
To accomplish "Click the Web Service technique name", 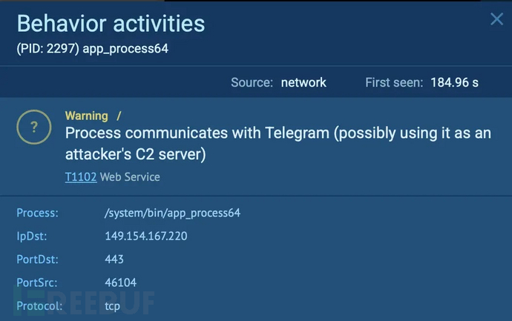I will point(130,177).
